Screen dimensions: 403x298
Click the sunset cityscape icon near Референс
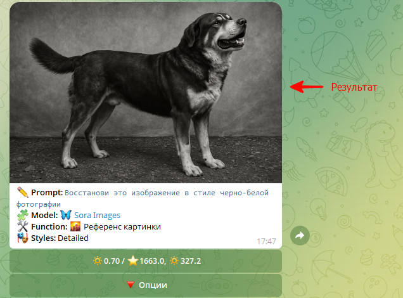pos(75,226)
